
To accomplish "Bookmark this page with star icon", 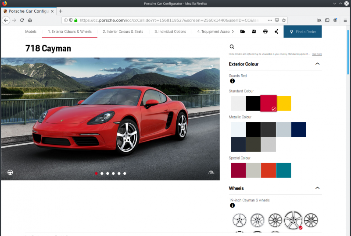I will (284, 20).
